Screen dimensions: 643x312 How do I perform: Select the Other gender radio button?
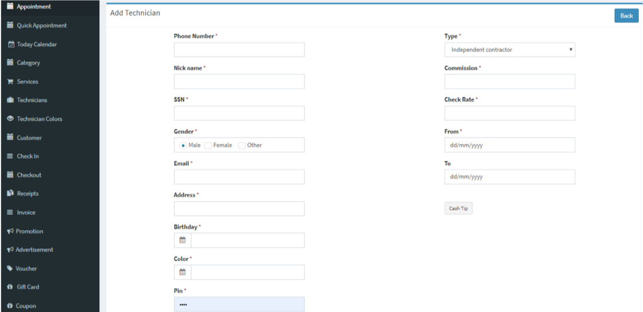point(242,145)
